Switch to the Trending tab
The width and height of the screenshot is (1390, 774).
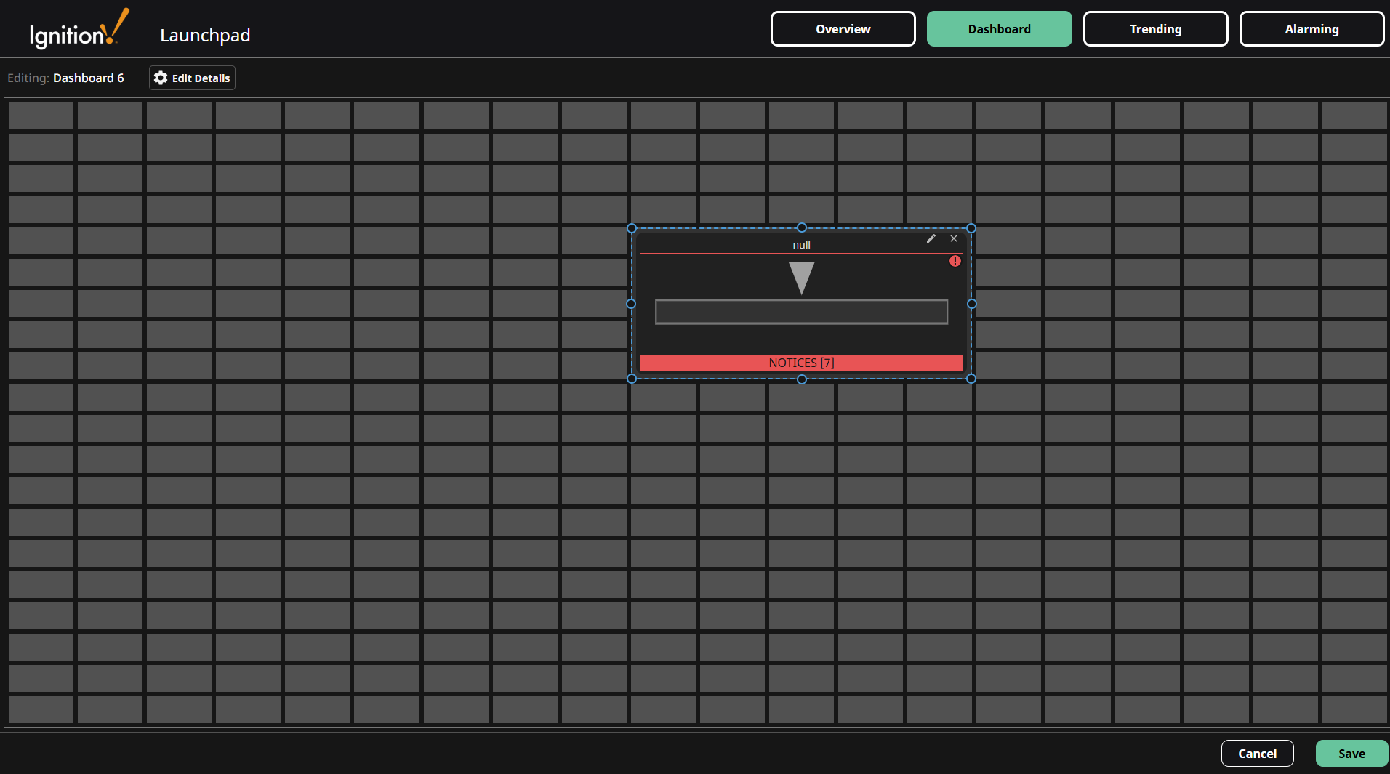(x=1155, y=28)
